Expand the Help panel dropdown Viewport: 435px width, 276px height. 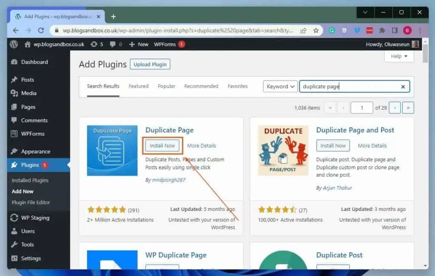(x=398, y=56)
